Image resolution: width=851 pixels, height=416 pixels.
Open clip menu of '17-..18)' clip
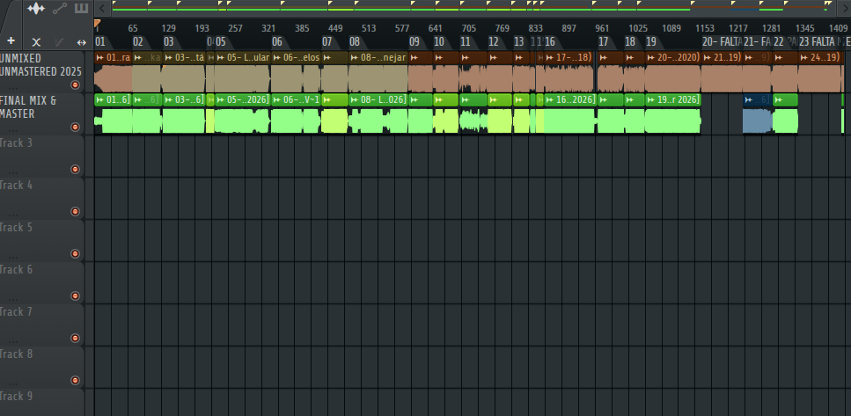[550, 57]
